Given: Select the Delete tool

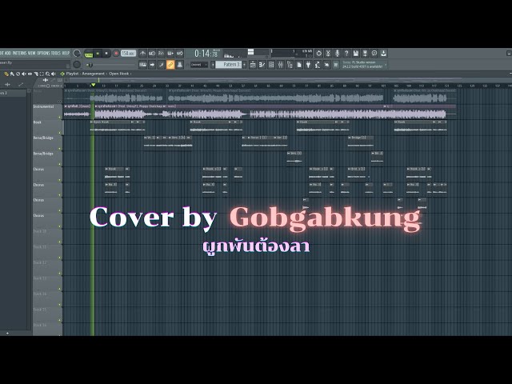Looking at the screenshot, I should coord(18,74).
